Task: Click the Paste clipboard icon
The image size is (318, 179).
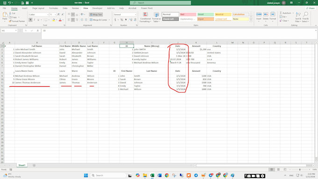Action: [x=5, y=15]
